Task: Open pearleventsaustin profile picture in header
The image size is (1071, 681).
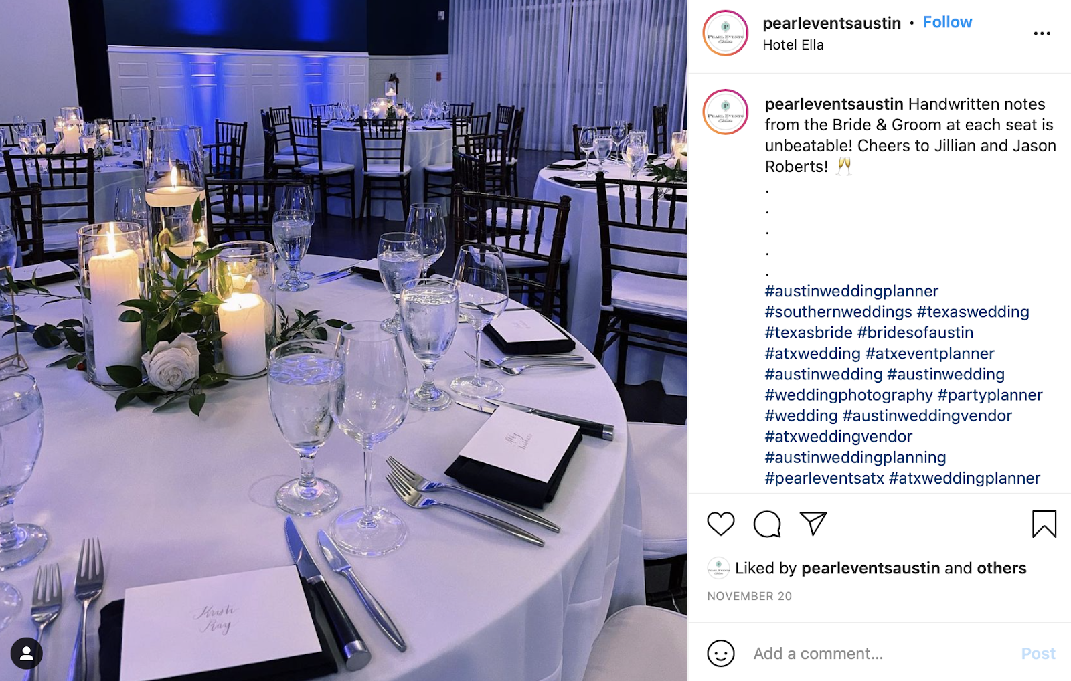Action: pyautogui.click(x=726, y=33)
